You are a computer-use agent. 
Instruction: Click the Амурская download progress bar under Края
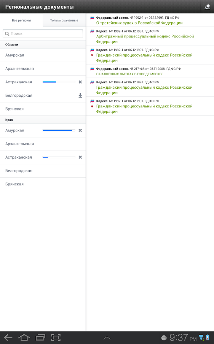click(x=59, y=130)
